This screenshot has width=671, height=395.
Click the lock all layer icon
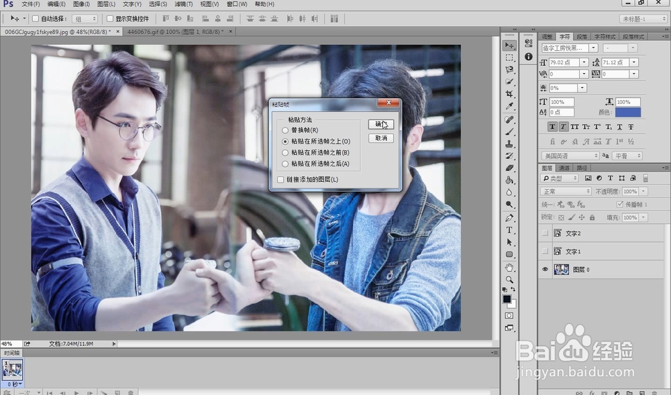pos(592,217)
